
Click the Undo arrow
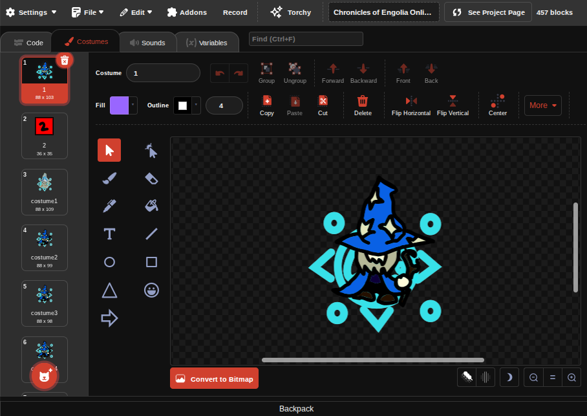pos(220,73)
